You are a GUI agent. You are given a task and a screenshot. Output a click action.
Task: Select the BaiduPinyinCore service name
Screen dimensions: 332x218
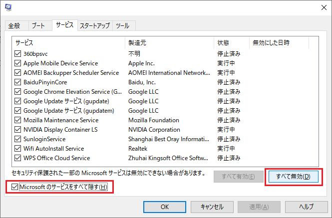(x=45, y=82)
